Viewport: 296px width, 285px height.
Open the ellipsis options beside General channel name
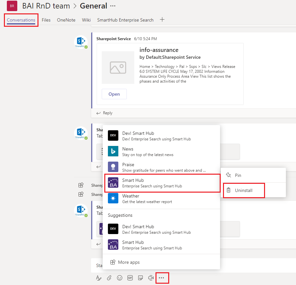coord(113,6)
